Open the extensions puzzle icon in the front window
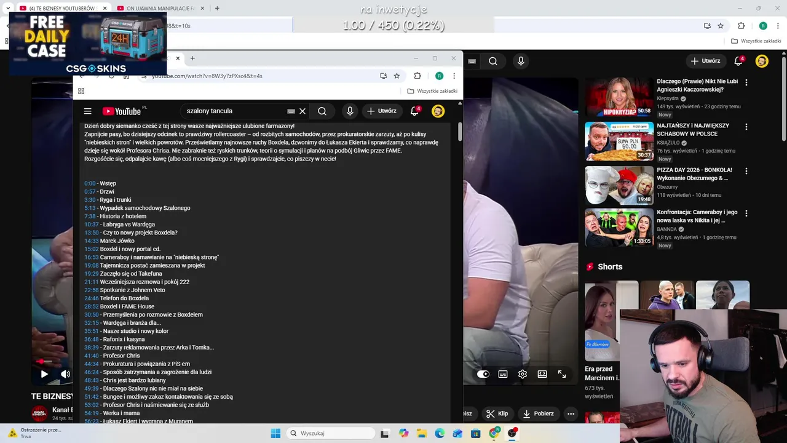The width and height of the screenshot is (787, 443). point(417,76)
